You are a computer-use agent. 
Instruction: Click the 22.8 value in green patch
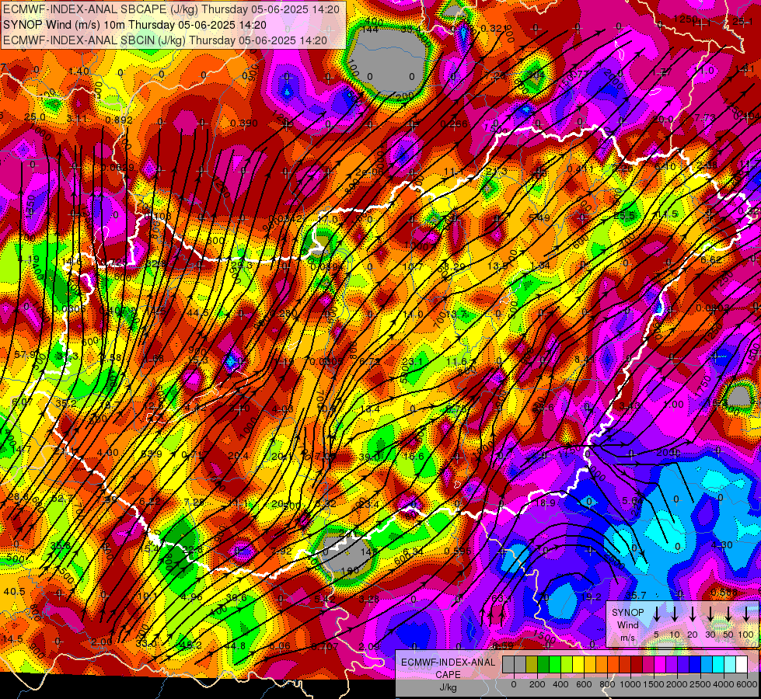[x=193, y=549]
